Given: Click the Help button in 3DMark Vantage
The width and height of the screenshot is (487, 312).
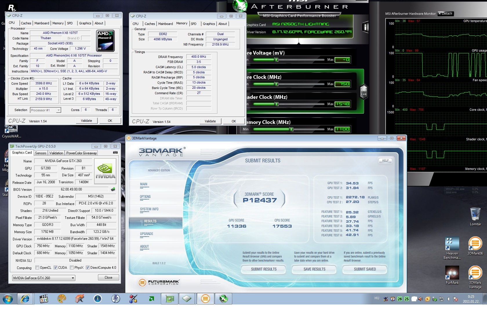Looking at the screenshot, I should coord(385,160).
